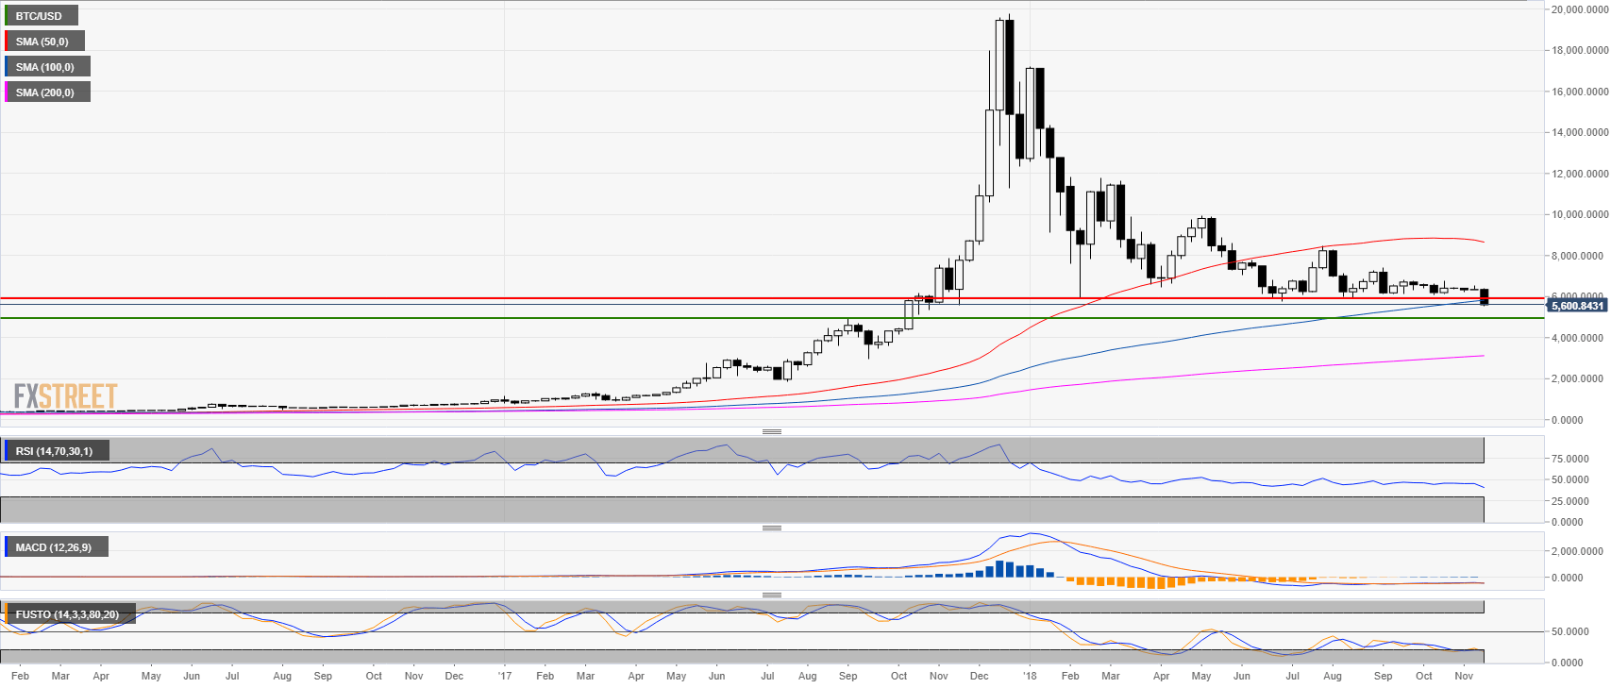Click the resize handle above the FUSTO pane
This screenshot has height=688, width=1611.
pos(771,595)
